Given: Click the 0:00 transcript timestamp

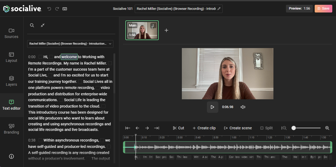Looking at the screenshot, I should (x=32, y=57).
